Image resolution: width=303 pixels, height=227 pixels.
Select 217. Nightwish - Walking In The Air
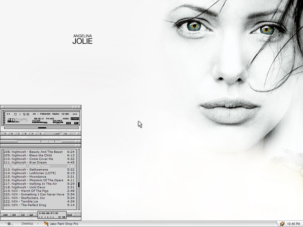[39, 184]
